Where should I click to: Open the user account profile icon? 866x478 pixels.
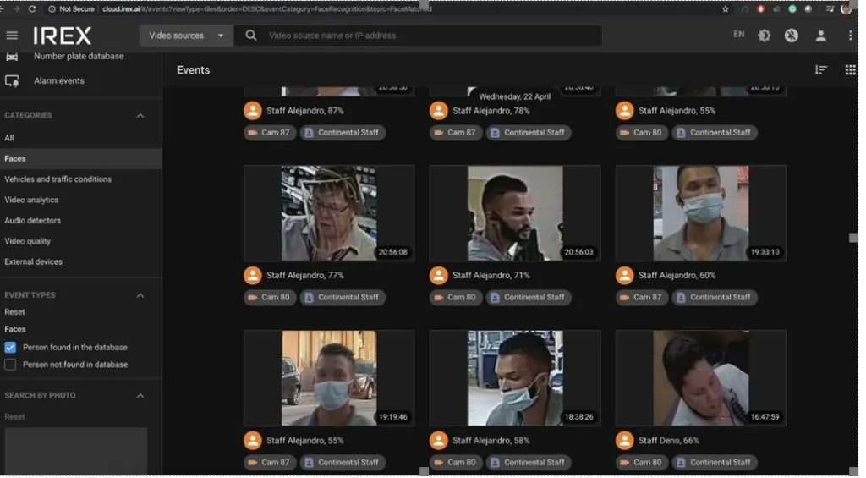[x=820, y=36]
